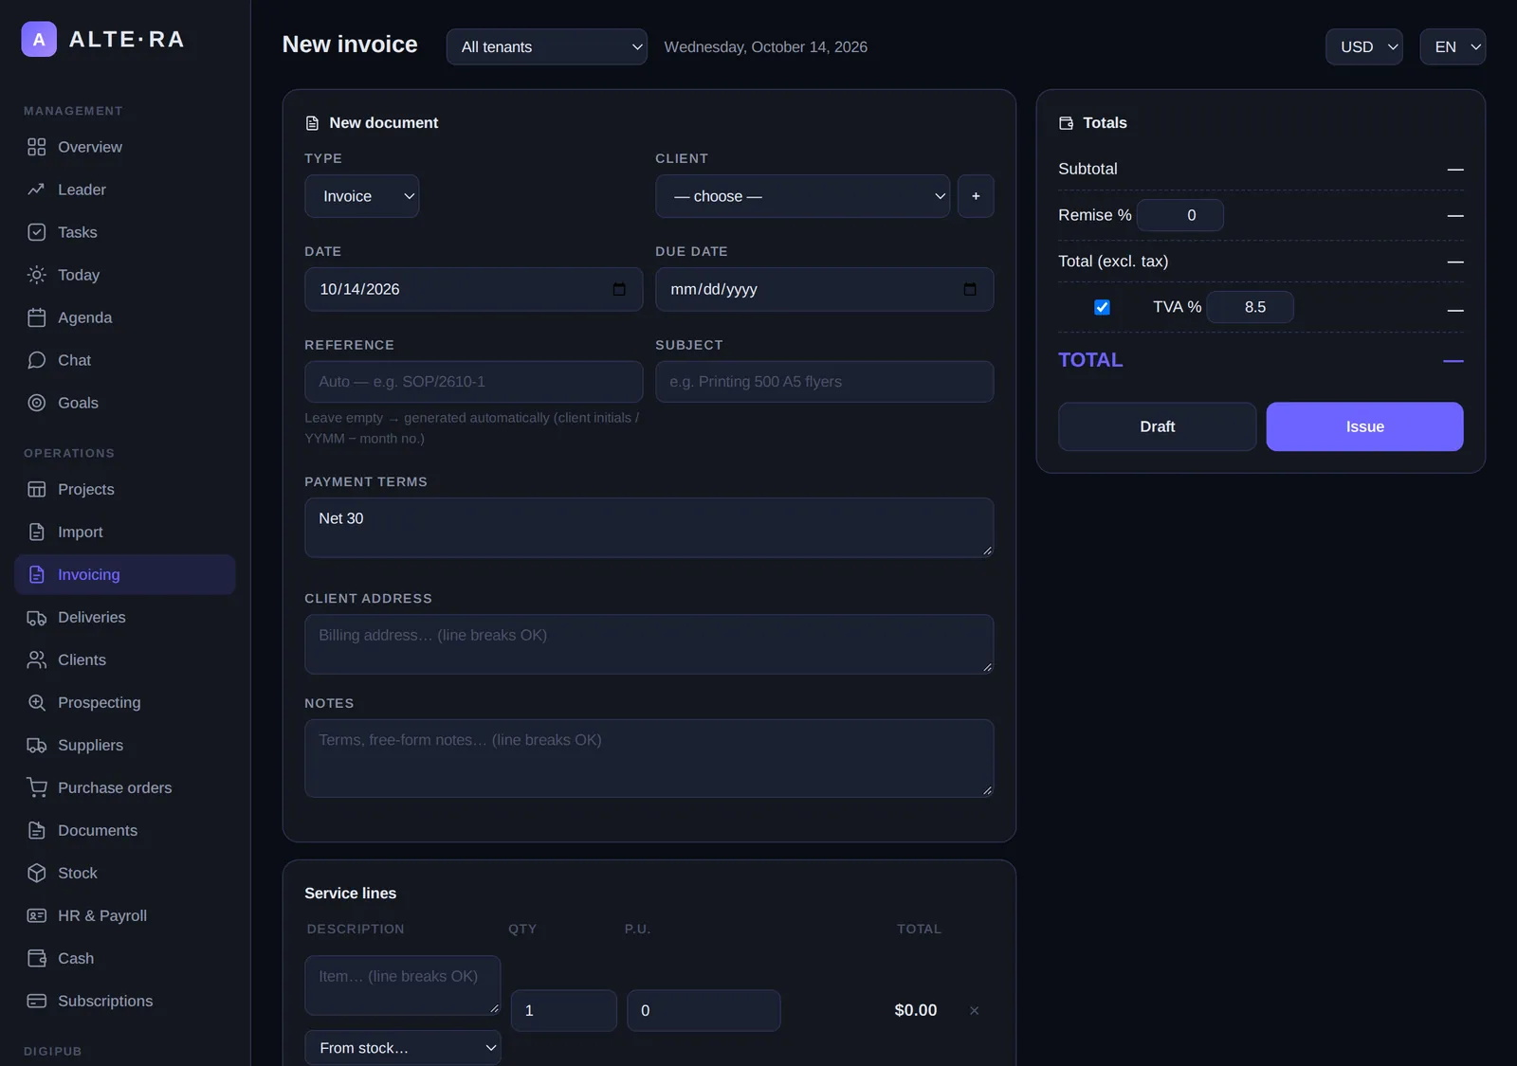Image resolution: width=1517 pixels, height=1066 pixels.
Task: Open the Due Date calendar picker icon
Action: point(970,289)
